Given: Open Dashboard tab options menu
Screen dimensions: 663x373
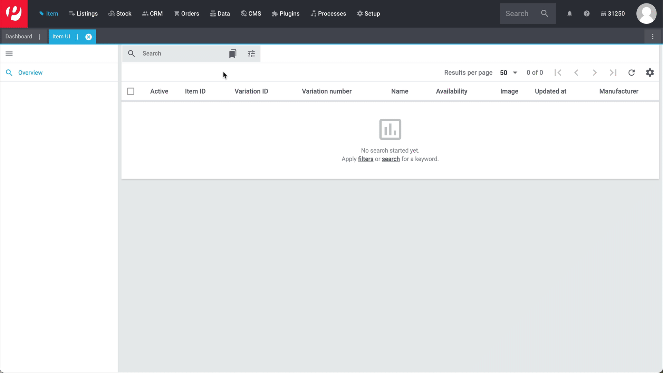Looking at the screenshot, I should 40,37.
